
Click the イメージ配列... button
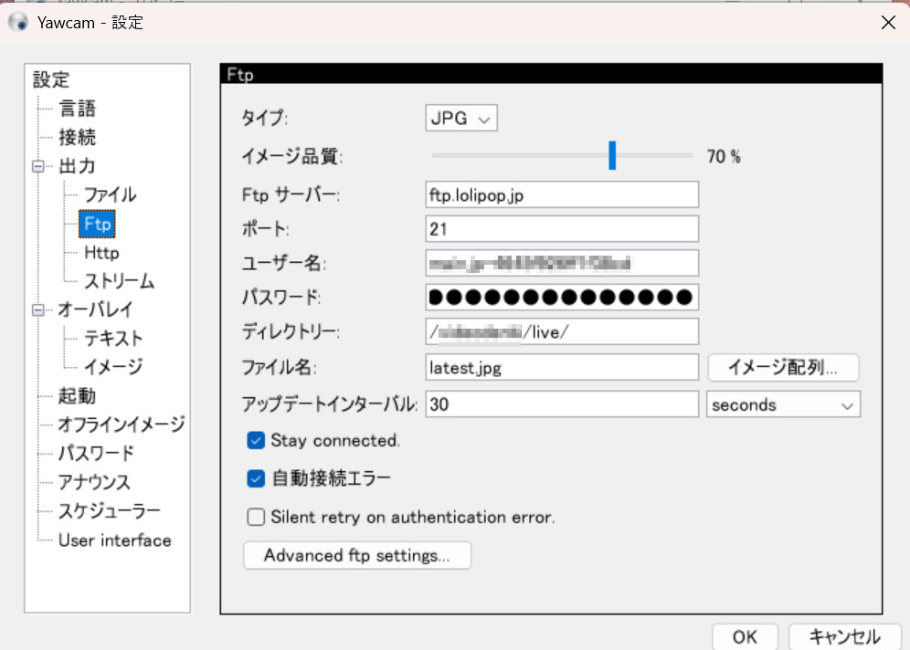783,368
